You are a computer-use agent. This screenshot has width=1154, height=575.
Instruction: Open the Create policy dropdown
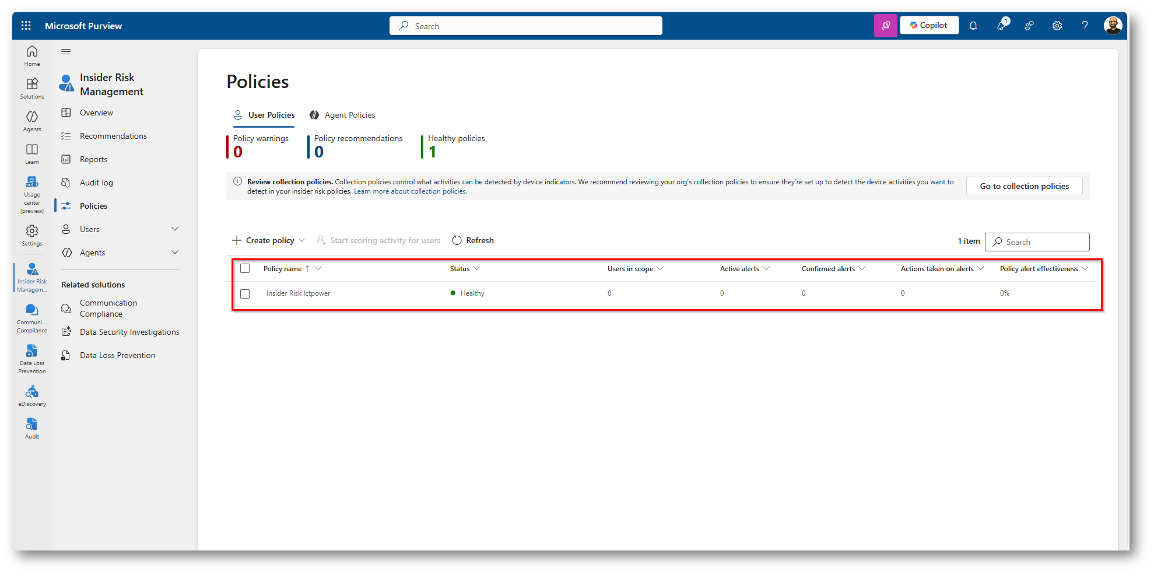click(x=268, y=240)
